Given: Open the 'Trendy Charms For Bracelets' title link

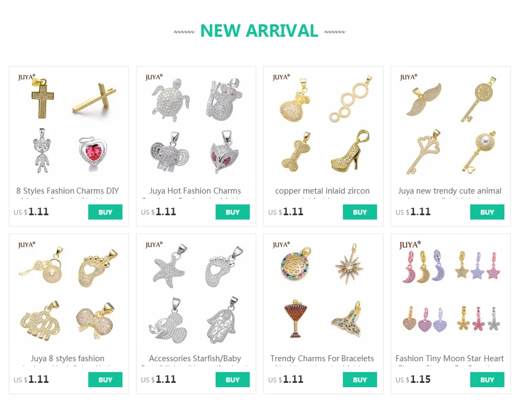Looking at the screenshot, I should 322,359.
